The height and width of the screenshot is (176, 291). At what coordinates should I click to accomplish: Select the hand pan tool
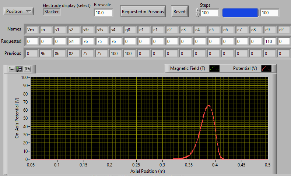coord(27,69)
